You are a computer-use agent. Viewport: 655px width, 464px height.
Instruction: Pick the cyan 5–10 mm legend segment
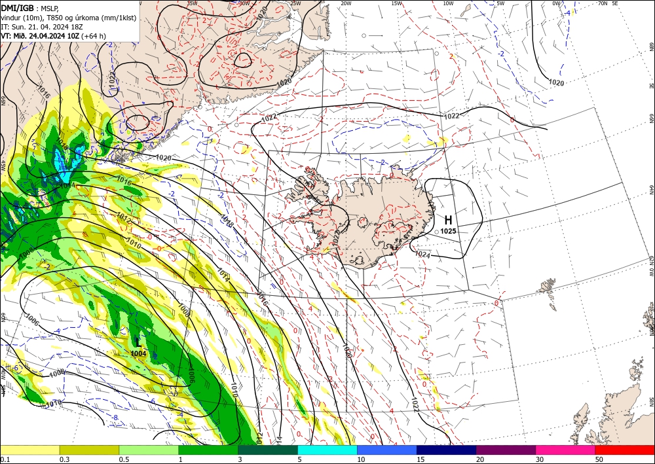click(x=327, y=450)
